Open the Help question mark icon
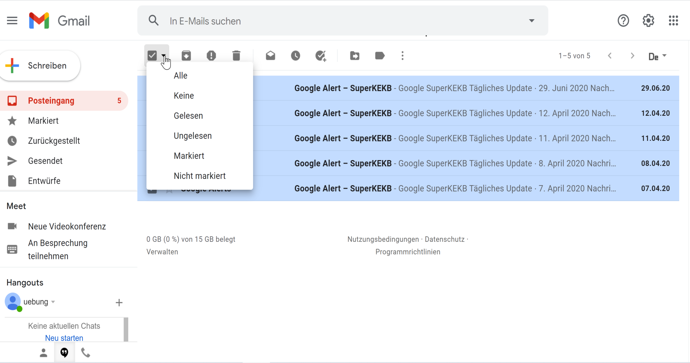This screenshot has width=690, height=363. pos(623,21)
